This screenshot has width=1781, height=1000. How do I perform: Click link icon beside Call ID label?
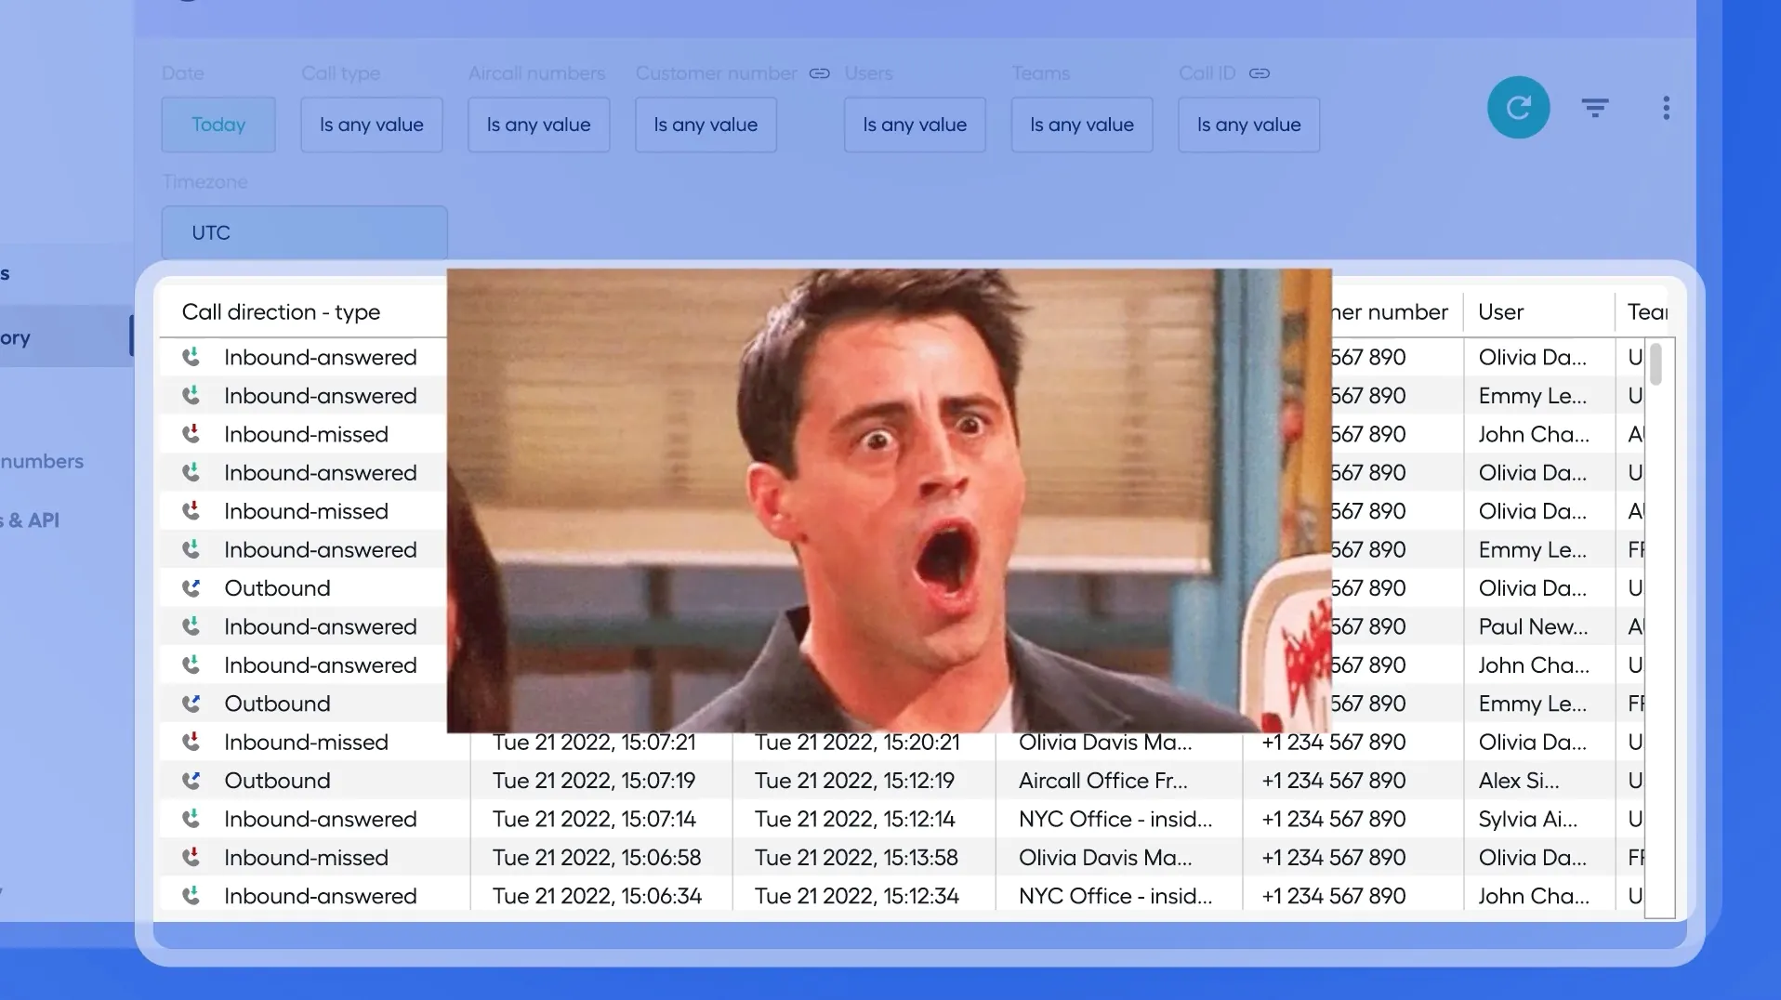tap(1259, 73)
